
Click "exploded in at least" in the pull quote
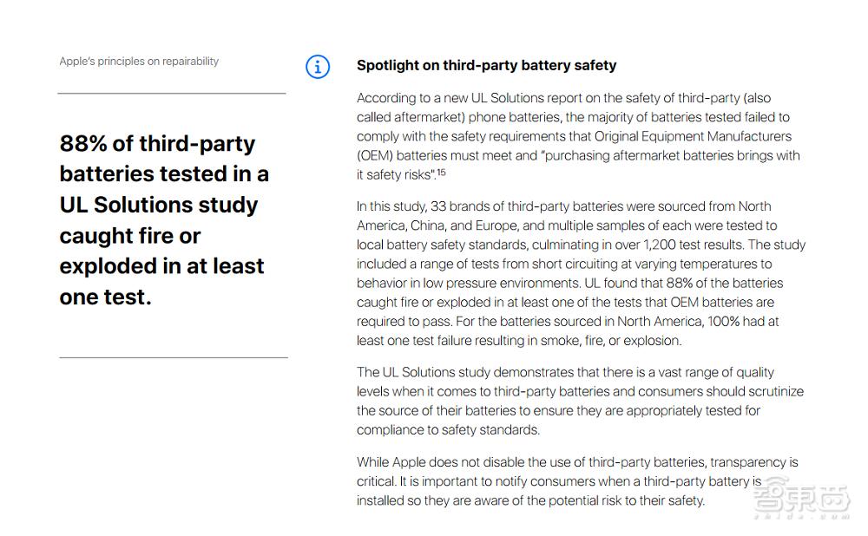pos(161,265)
